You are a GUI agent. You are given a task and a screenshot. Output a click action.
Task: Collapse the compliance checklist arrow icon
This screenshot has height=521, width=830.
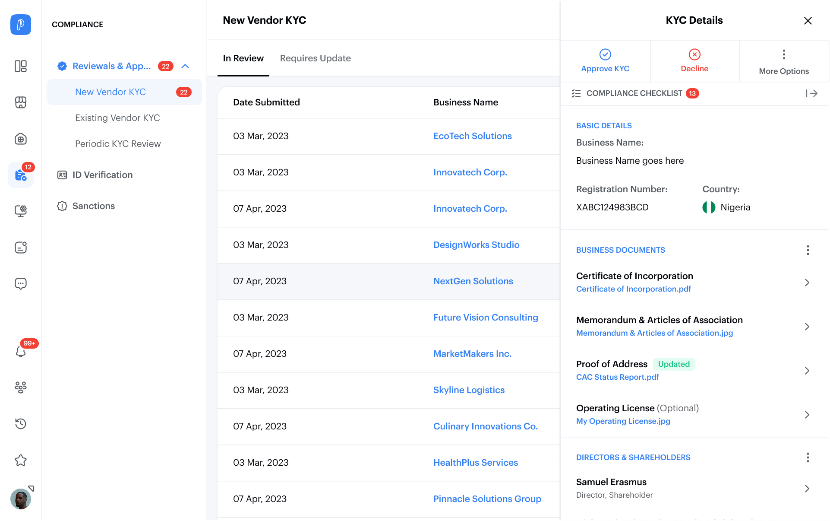click(x=811, y=93)
